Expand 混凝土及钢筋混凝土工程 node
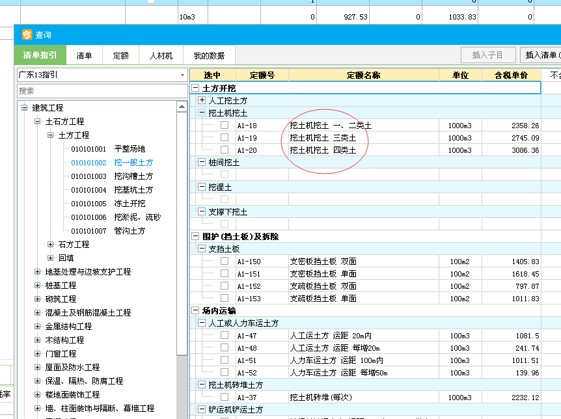The height and width of the screenshot is (419, 561). [x=37, y=312]
